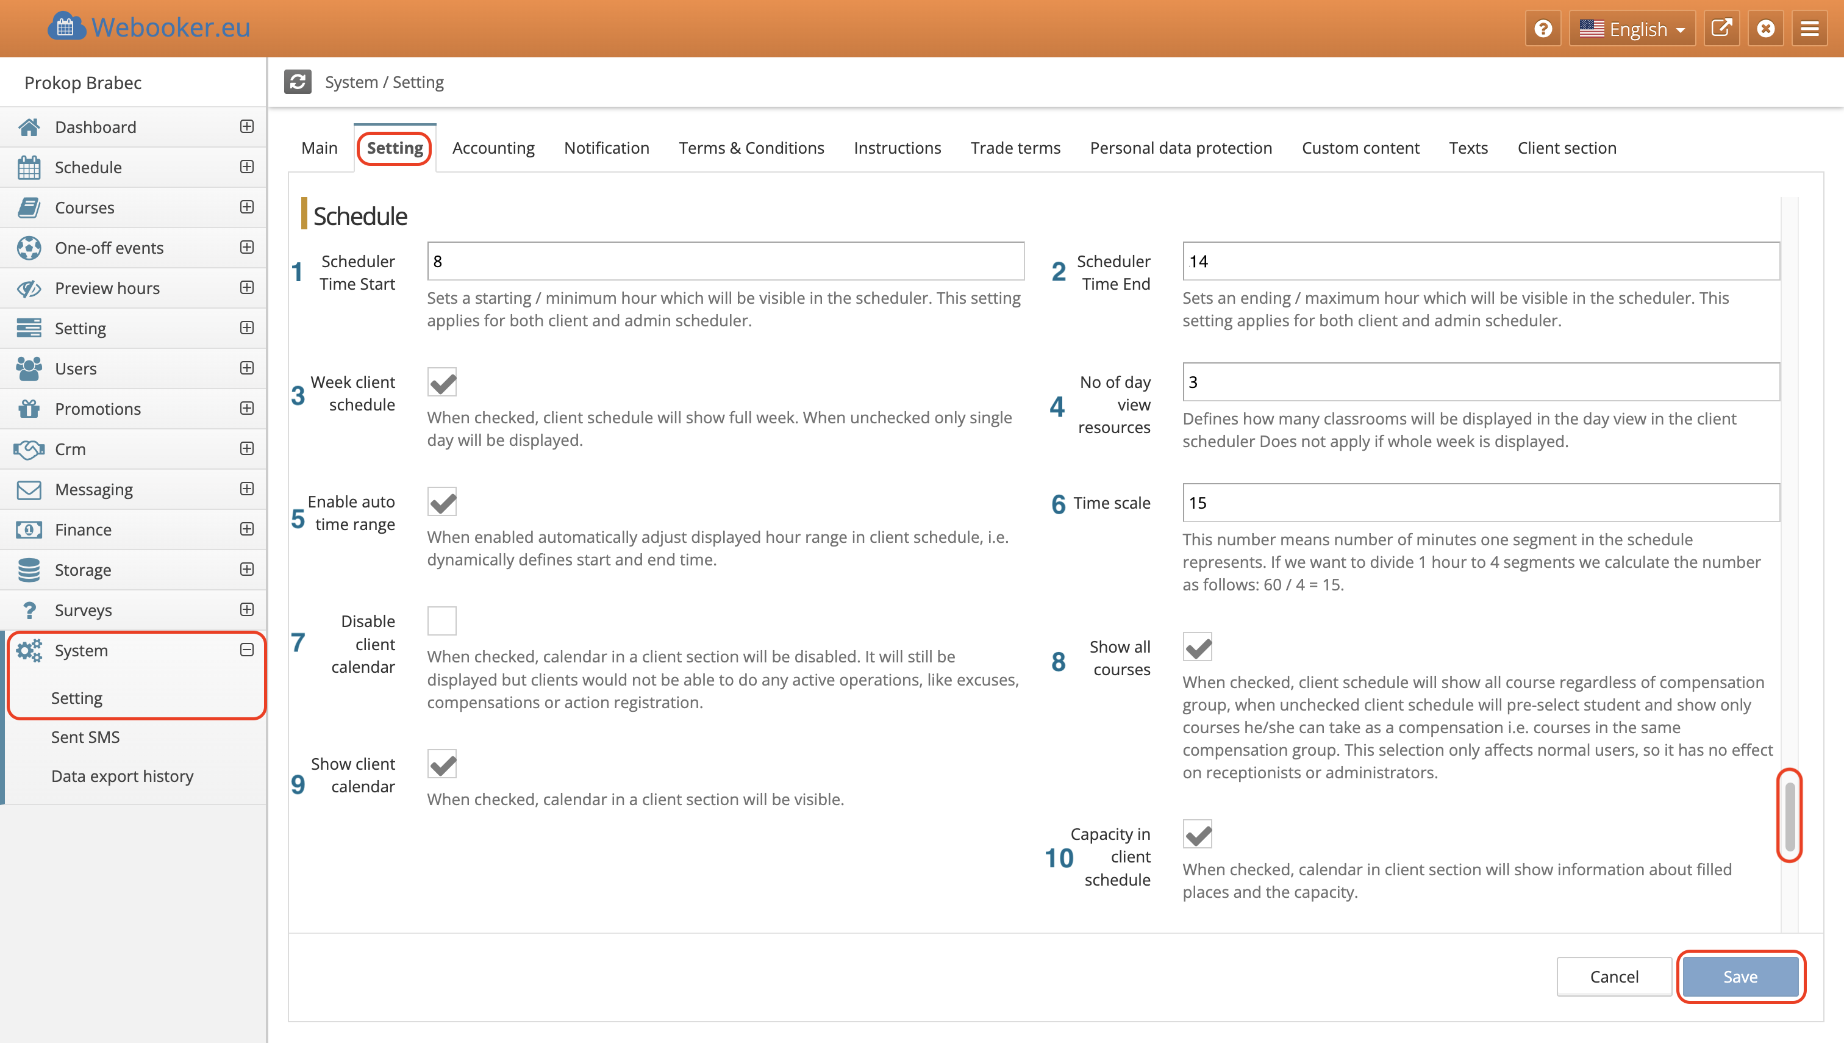This screenshot has height=1043, width=1844.
Task: Click the refresh icon beside System / Setting
Action: pos(297,82)
